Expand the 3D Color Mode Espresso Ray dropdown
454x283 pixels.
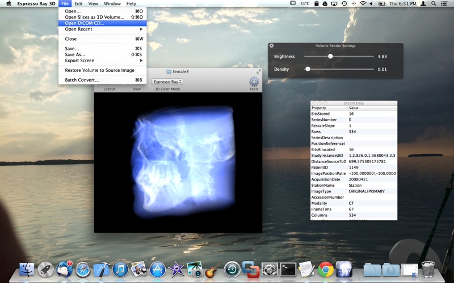pyautogui.click(x=167, y=82)
